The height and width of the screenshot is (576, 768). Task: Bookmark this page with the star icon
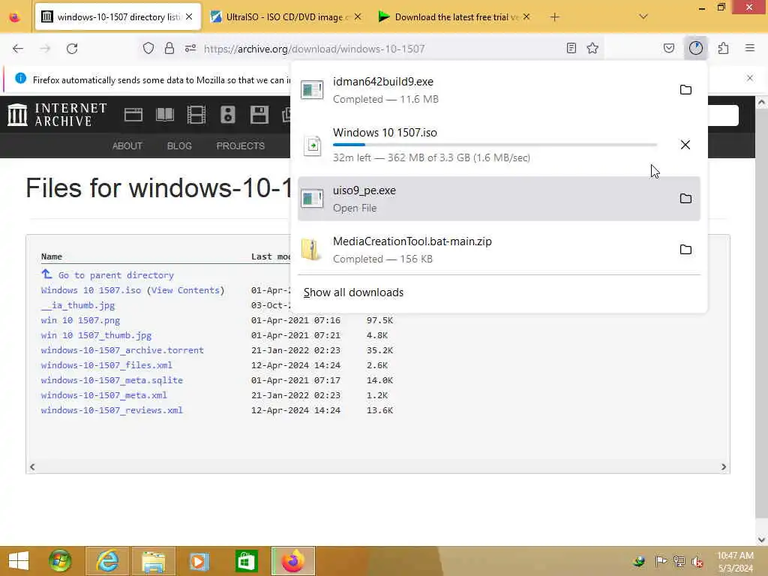(592, 48)
